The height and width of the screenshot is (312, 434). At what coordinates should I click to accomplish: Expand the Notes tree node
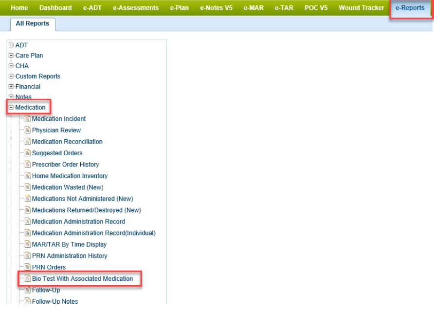coord(11,97)
